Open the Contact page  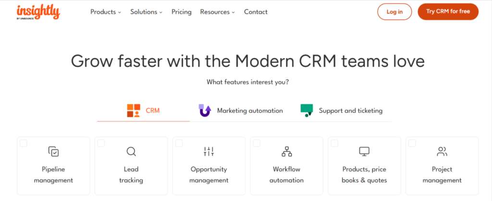click(x=256, y=12)
